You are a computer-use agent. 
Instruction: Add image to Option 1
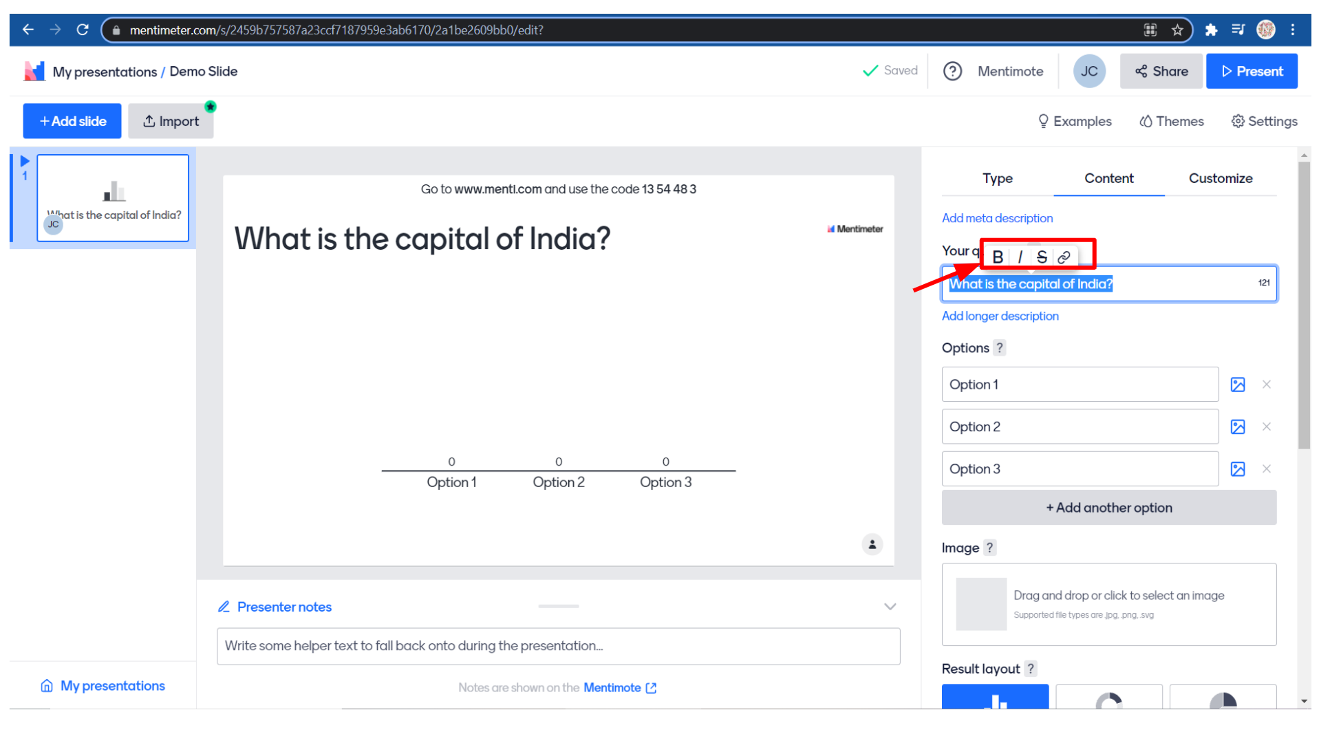1237,385
